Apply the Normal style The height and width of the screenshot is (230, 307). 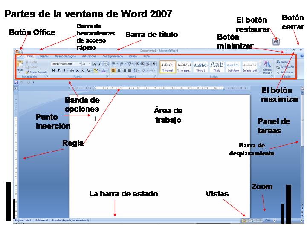coord(168,67)
